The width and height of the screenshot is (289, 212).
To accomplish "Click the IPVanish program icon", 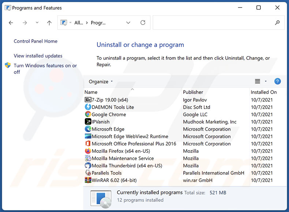I will click(88, 122).
